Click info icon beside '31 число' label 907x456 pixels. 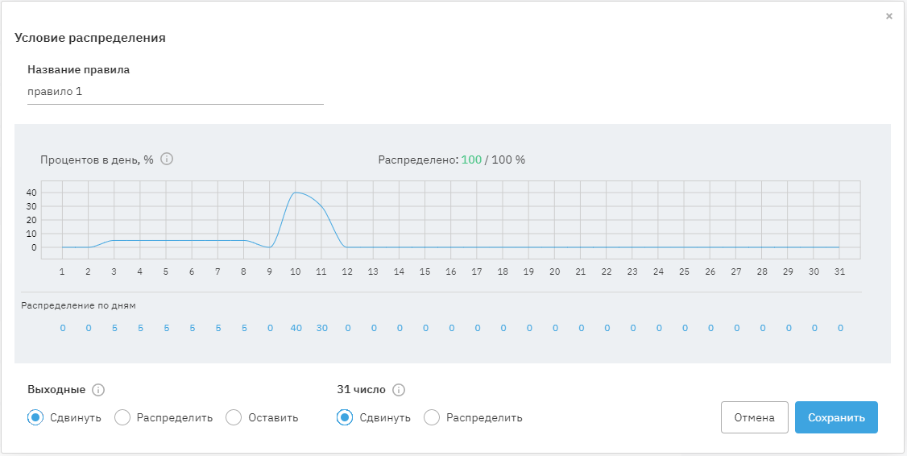(398, 390)
